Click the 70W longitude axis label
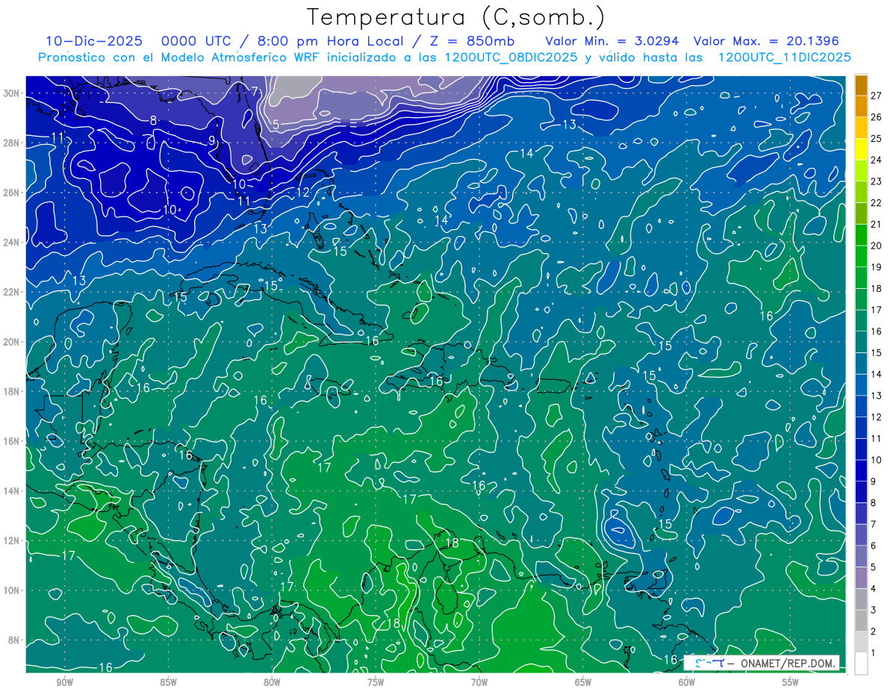The image size is (896, 692). tap(479, 683)
